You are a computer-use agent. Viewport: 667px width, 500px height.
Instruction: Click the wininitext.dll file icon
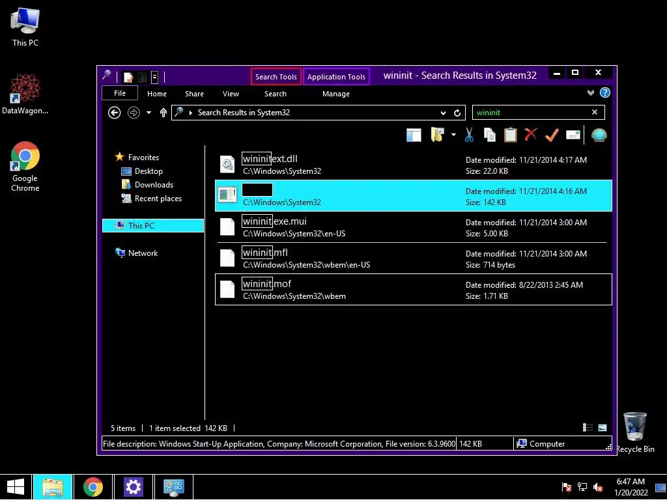coord(227,165)
